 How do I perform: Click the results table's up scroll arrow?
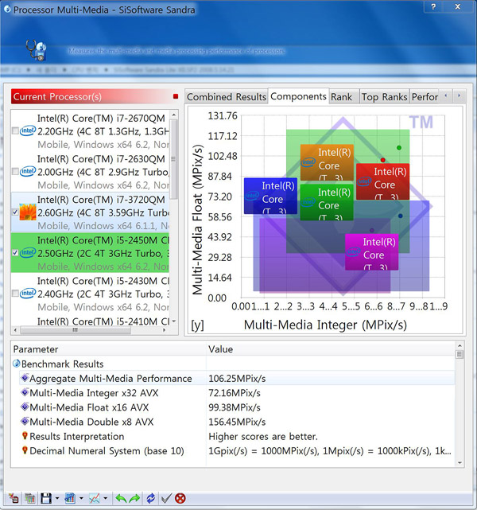(x=460, y=346)
